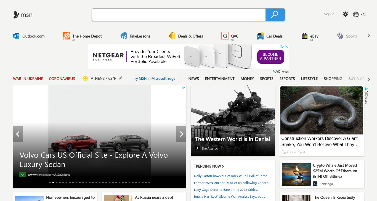Open the giant snake ad image

(322, 110)
